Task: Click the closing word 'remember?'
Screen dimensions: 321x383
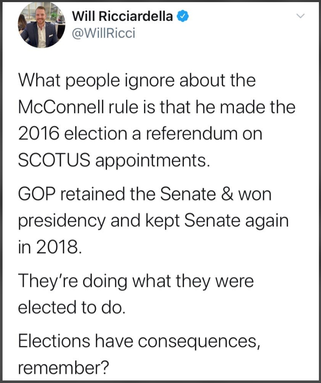Action: click(63, 368)
